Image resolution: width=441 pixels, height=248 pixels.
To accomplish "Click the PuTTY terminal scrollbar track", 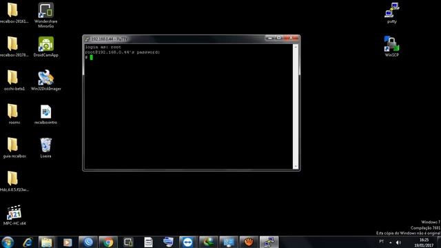I will (296, 107).
